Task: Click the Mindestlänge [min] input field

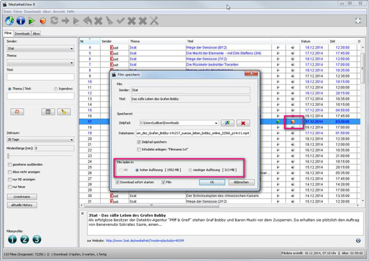Action: tap(54, 148)
